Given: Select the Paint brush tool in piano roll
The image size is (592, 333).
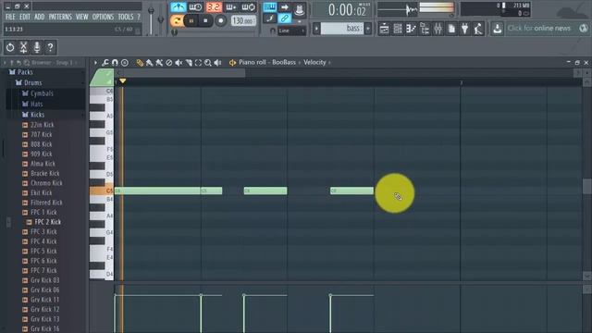Looking at the screenshot, I should (150, 63).
